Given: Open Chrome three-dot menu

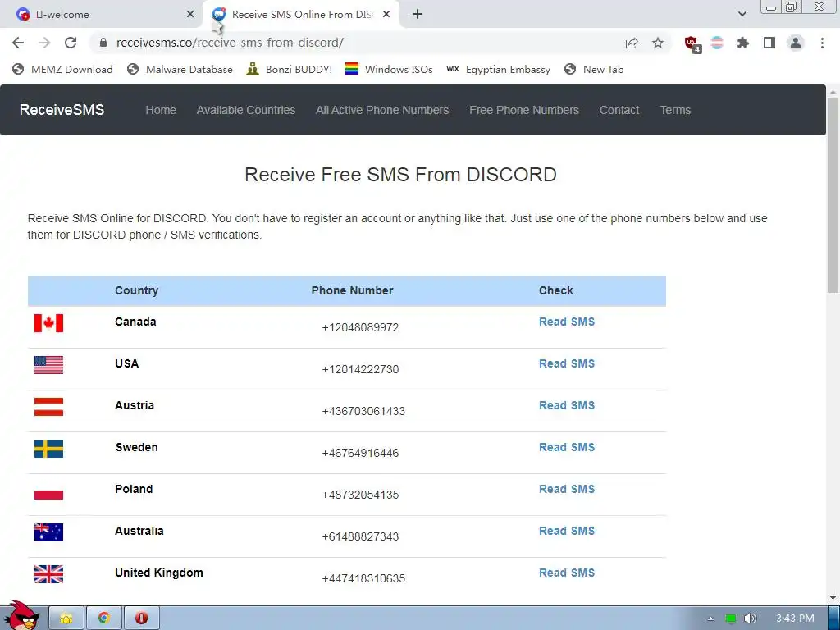Looking at the screenshot, I should (x=822, y=43).
